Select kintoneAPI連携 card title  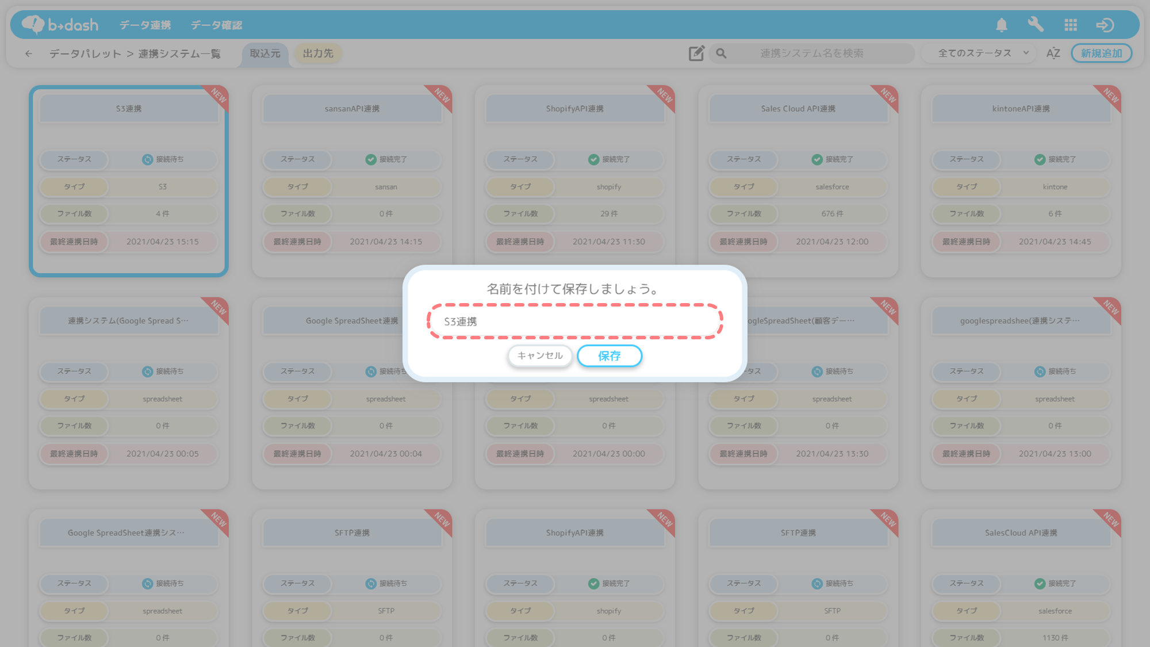tap(1021, 109)
